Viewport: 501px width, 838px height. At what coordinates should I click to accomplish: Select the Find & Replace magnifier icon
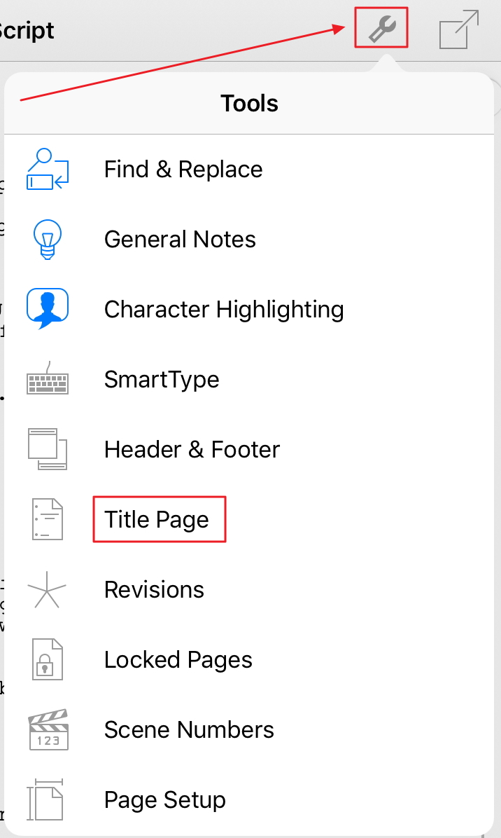[47, 169]
